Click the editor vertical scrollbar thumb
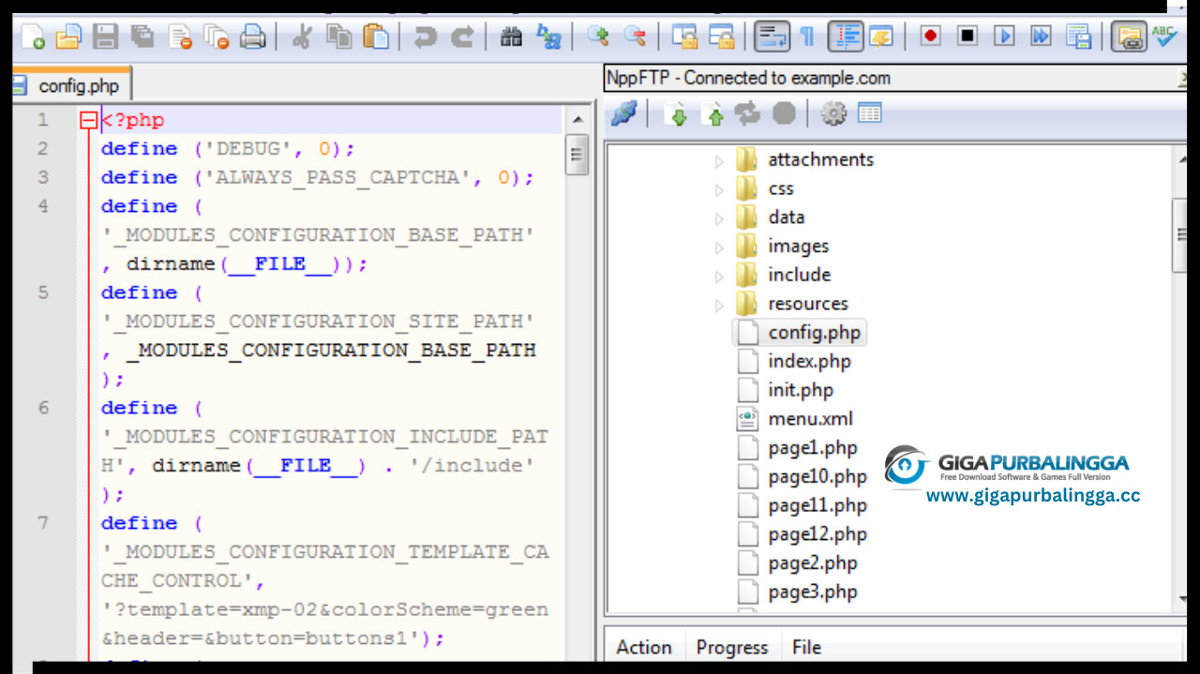The width and height of the screenshot is (1200, 674). (x=577, y=155)
